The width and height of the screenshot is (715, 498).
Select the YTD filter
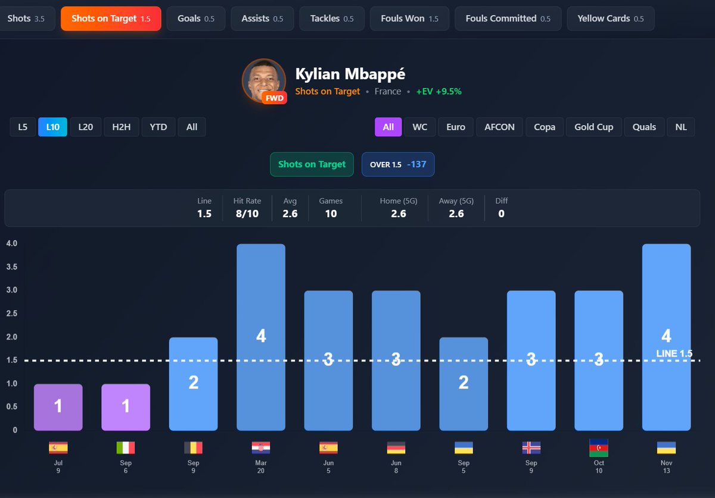[x=158, y=127]
